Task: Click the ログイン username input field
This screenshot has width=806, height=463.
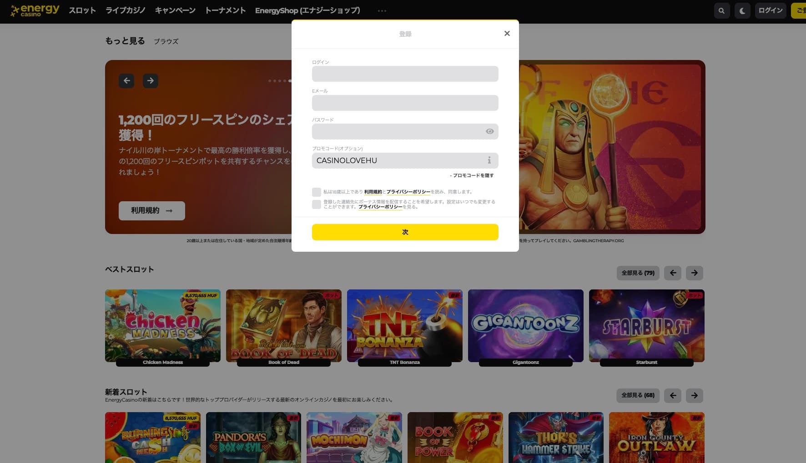Action: 405,74
